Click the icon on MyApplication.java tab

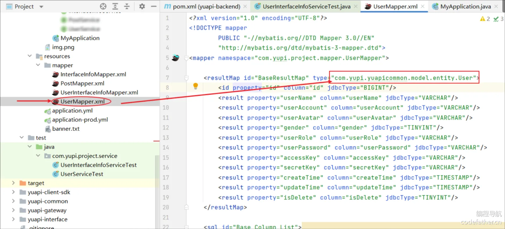coord(435,6)
